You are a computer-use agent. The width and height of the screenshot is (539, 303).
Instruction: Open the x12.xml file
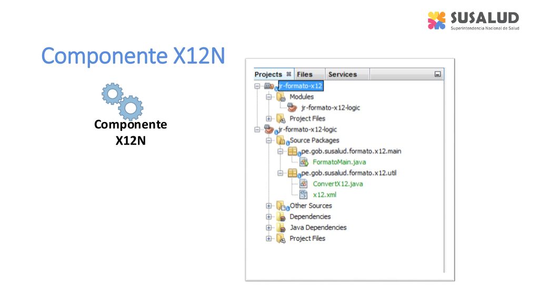[324, 195]
